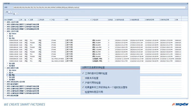Expand highlighted 组: 冲压 under 材料不可用
The width and height of the screenshot is (191, 107).
click(8, 75)
